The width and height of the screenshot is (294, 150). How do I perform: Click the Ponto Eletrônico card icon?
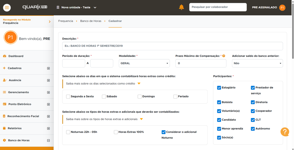pyautogui.click(x=5, y=104)
